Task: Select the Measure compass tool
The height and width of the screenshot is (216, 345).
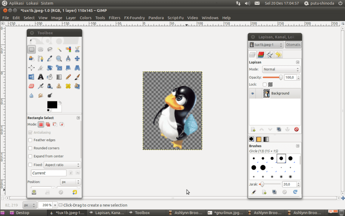Action: [68, 58]
